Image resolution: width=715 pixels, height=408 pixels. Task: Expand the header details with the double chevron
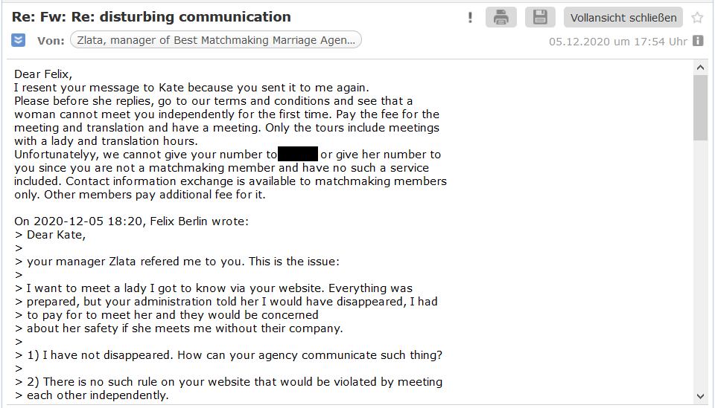(x=19, y=40)
